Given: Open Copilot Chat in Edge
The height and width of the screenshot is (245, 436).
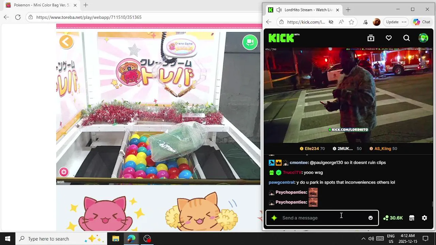Looking at the screenshot, I should point(422,22).
